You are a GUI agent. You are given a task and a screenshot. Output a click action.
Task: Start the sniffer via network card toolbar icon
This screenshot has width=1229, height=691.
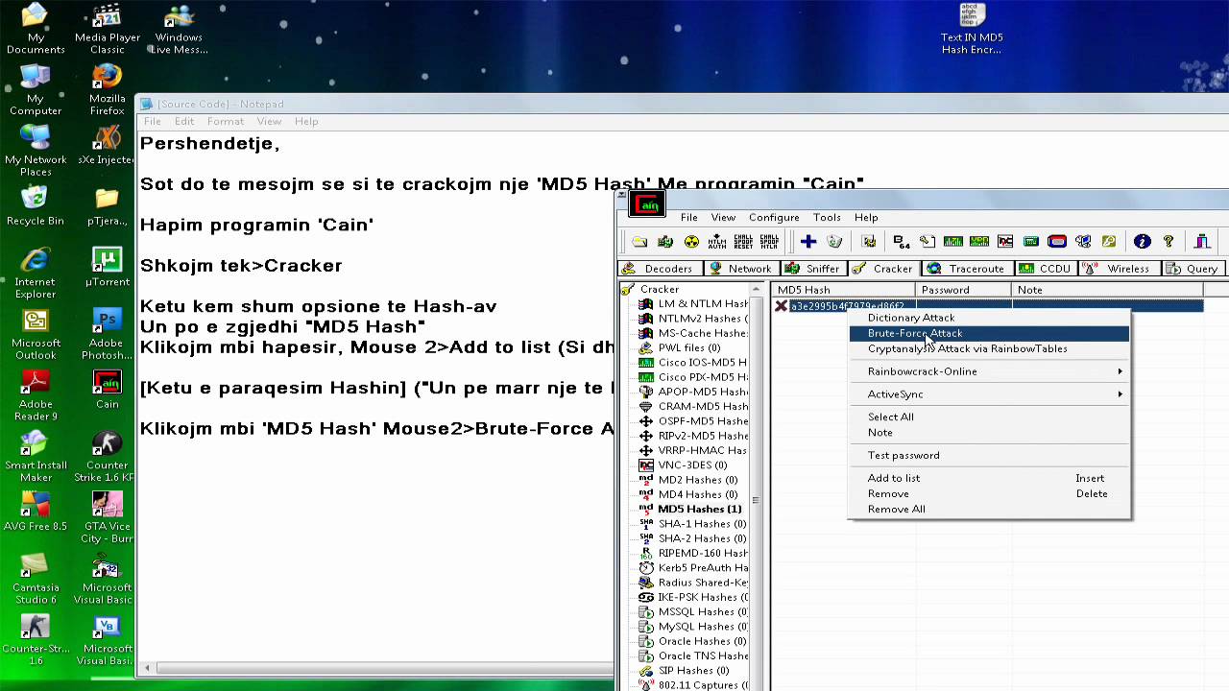[665, 242]
